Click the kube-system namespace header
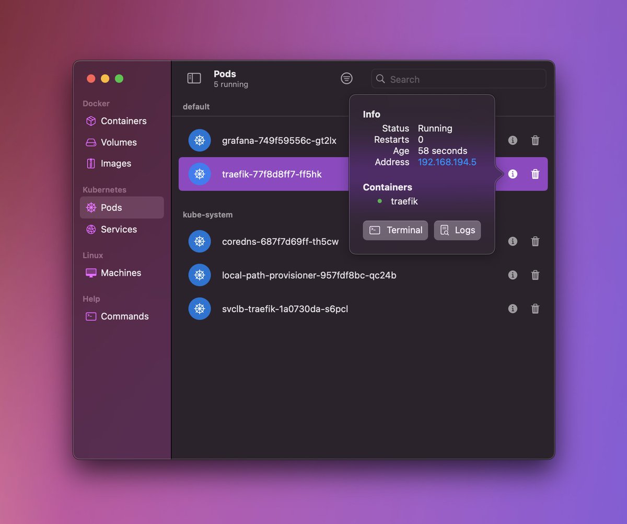This screenshot has width=627, height=524. (x=207, y=215)
